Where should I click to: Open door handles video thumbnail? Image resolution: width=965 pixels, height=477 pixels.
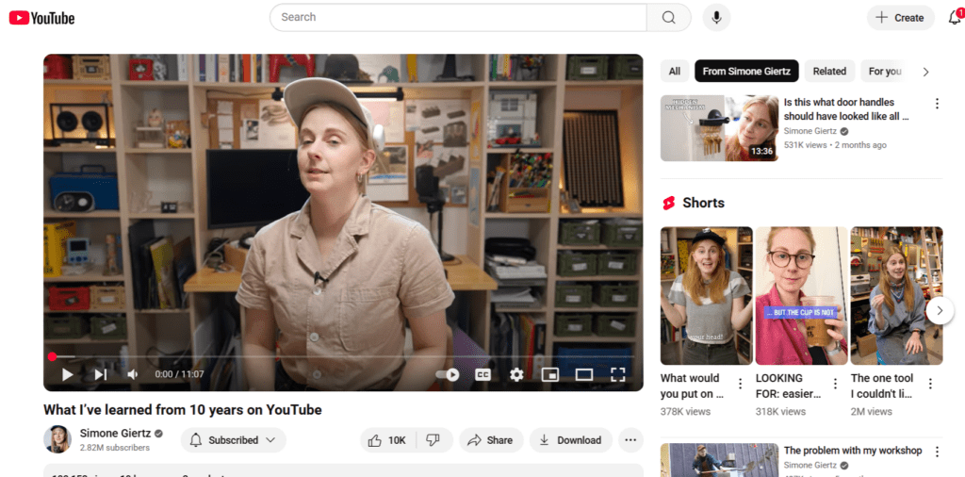[x=719, y=128]
